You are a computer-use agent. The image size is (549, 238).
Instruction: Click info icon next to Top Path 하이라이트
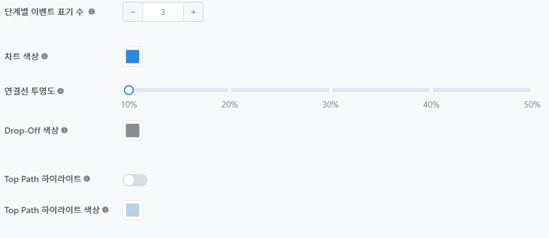pos(87,178)
